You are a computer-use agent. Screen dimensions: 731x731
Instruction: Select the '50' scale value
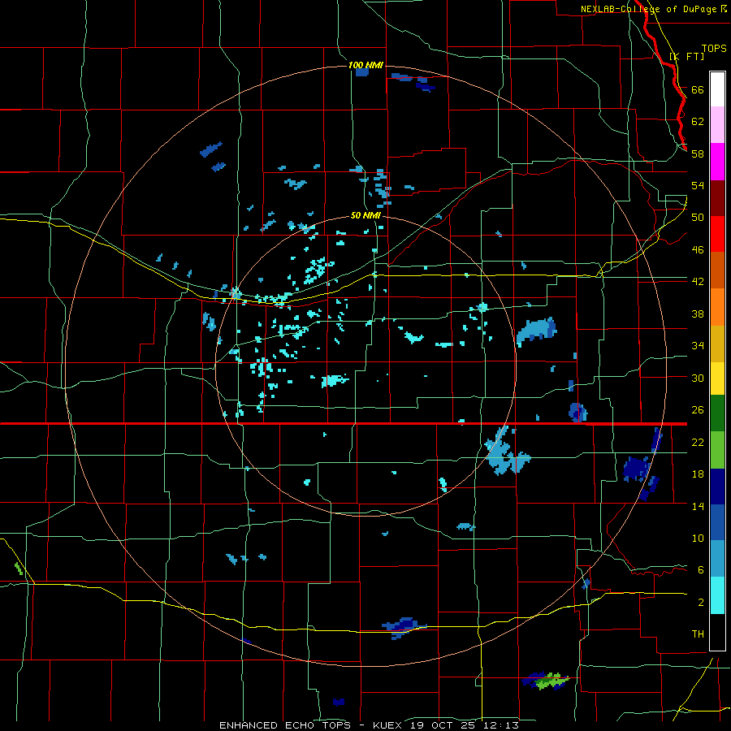pyautogui.click(x=698, y=218)
